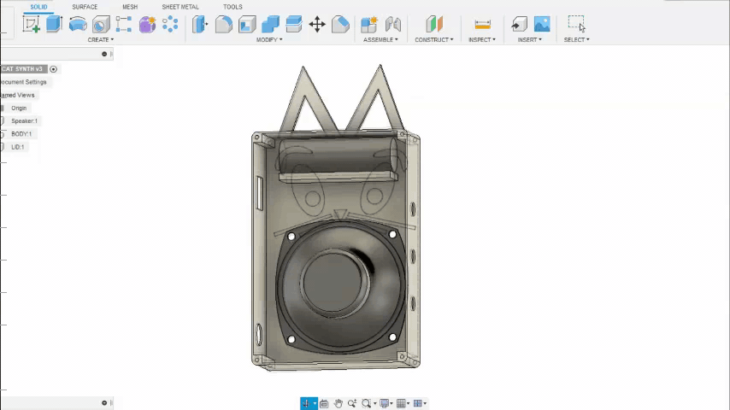
Task: Select the Fillet tool icon
Action: pyautogui.click(x=224, y=24)
